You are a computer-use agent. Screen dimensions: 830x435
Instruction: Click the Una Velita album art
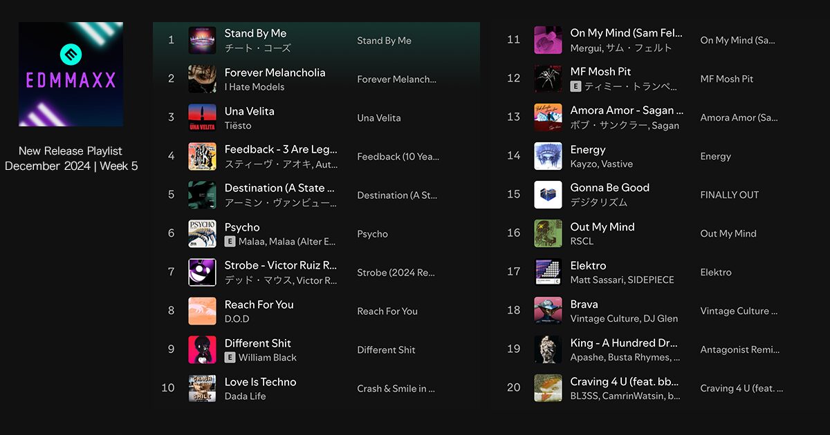pyautogui.click(x=202, y=117)
